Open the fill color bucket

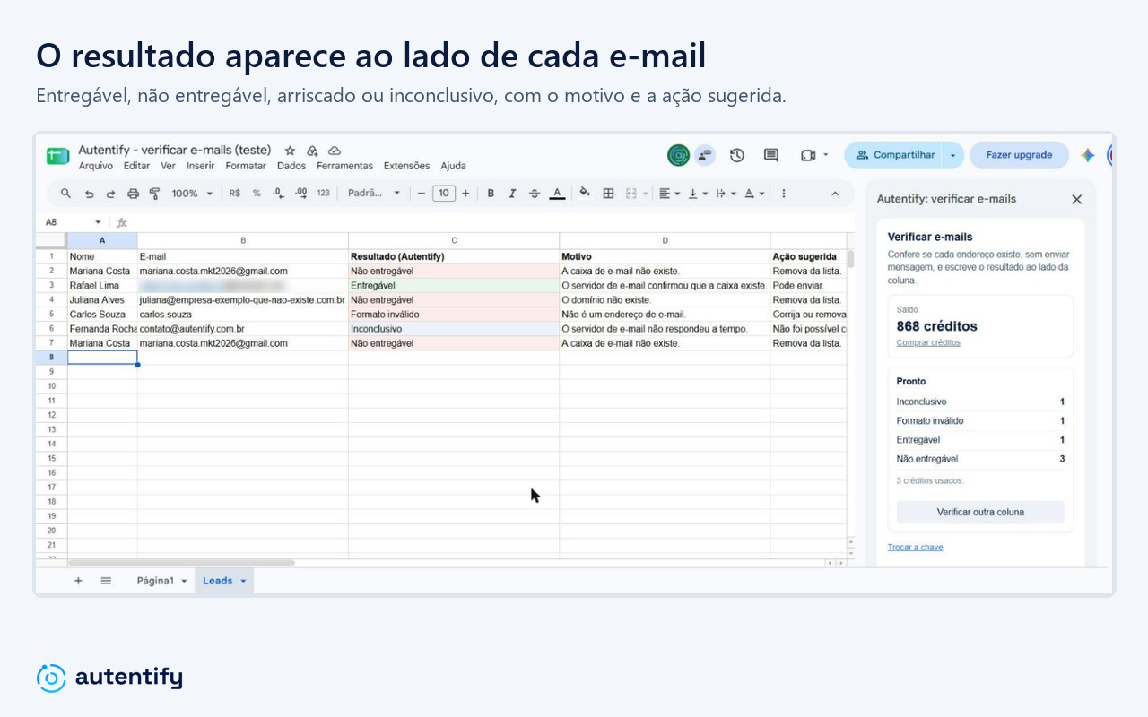[585, 192]
